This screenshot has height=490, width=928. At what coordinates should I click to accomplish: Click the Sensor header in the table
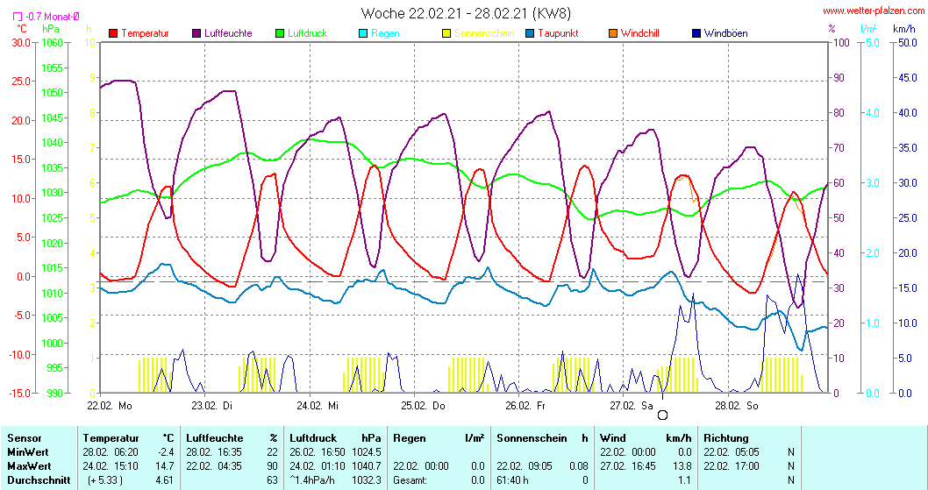click(25, 438)
